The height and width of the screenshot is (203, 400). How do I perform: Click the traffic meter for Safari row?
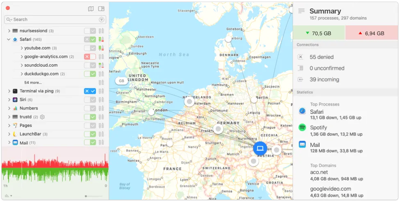click(x=101, y=39)
